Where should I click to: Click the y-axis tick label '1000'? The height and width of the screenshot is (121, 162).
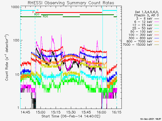15,7
